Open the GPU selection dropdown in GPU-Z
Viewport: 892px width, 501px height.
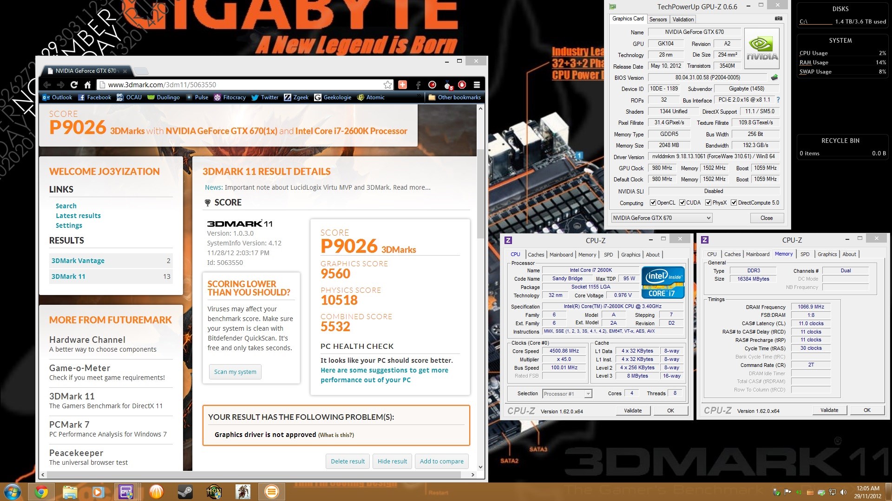point(661,218)
